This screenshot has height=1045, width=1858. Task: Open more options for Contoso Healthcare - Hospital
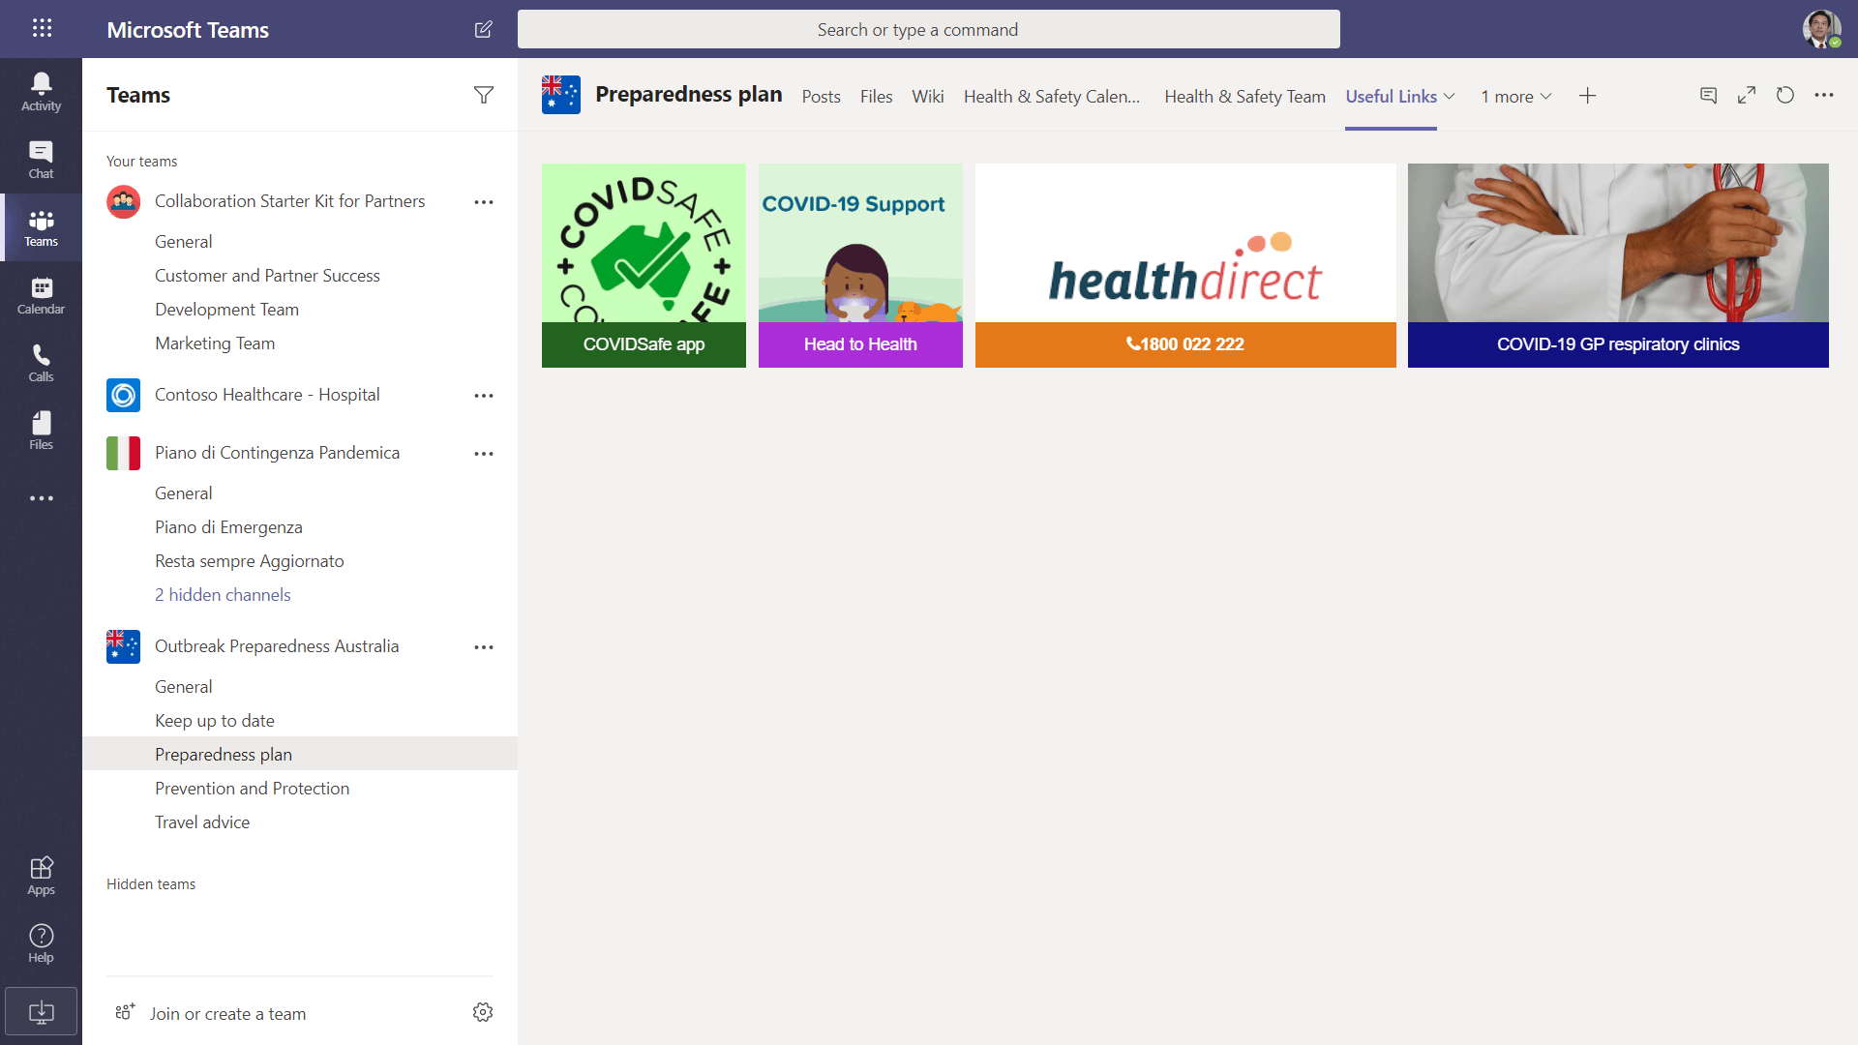pos(484,396)
